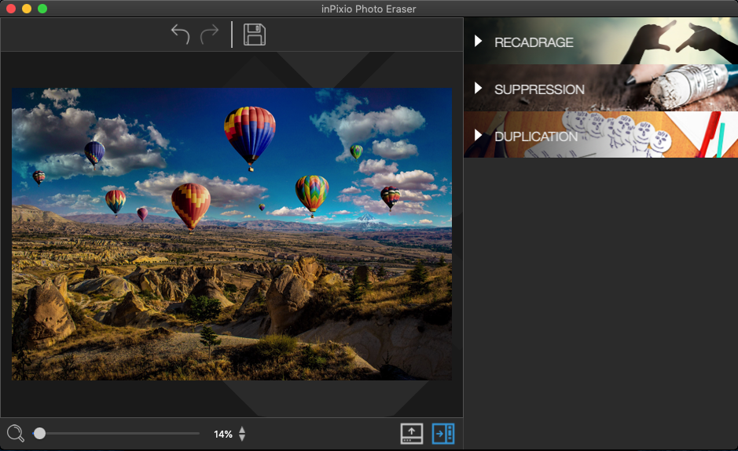Open the SUPPRESSION erase panel label

click(539, 89)
